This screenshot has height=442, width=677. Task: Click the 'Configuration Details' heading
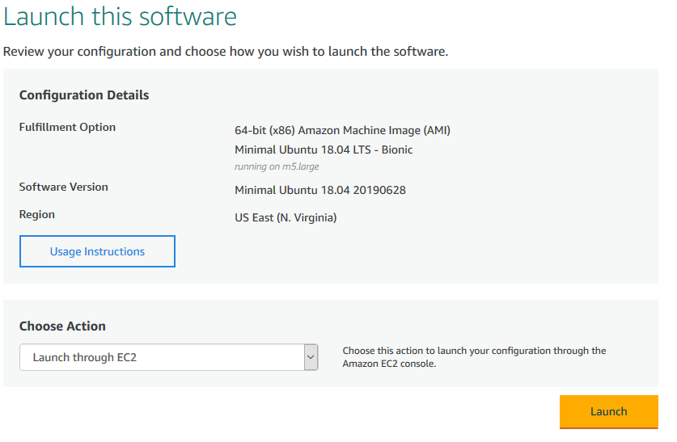[84, 95]
